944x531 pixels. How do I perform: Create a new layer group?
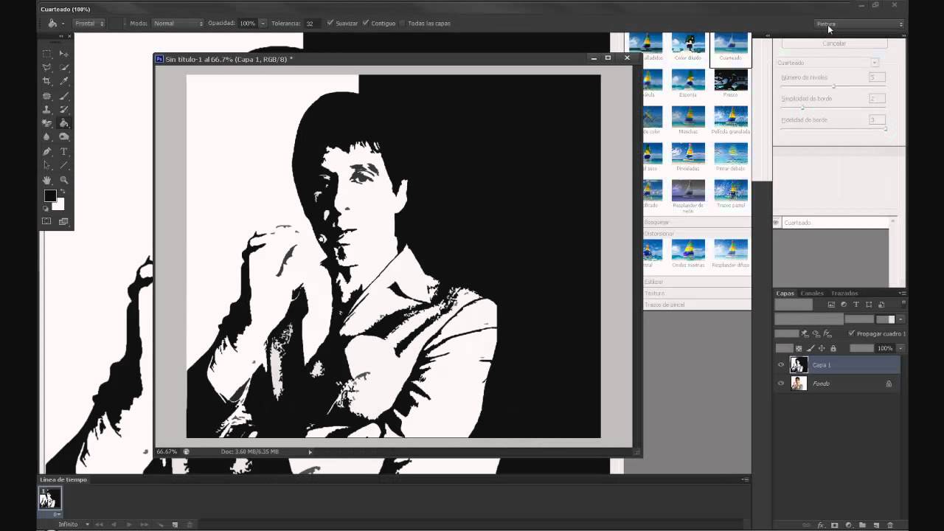coord(862,525)
